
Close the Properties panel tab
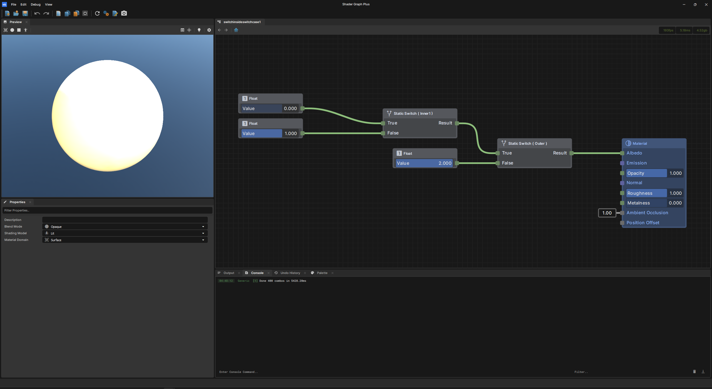point(30,202)
